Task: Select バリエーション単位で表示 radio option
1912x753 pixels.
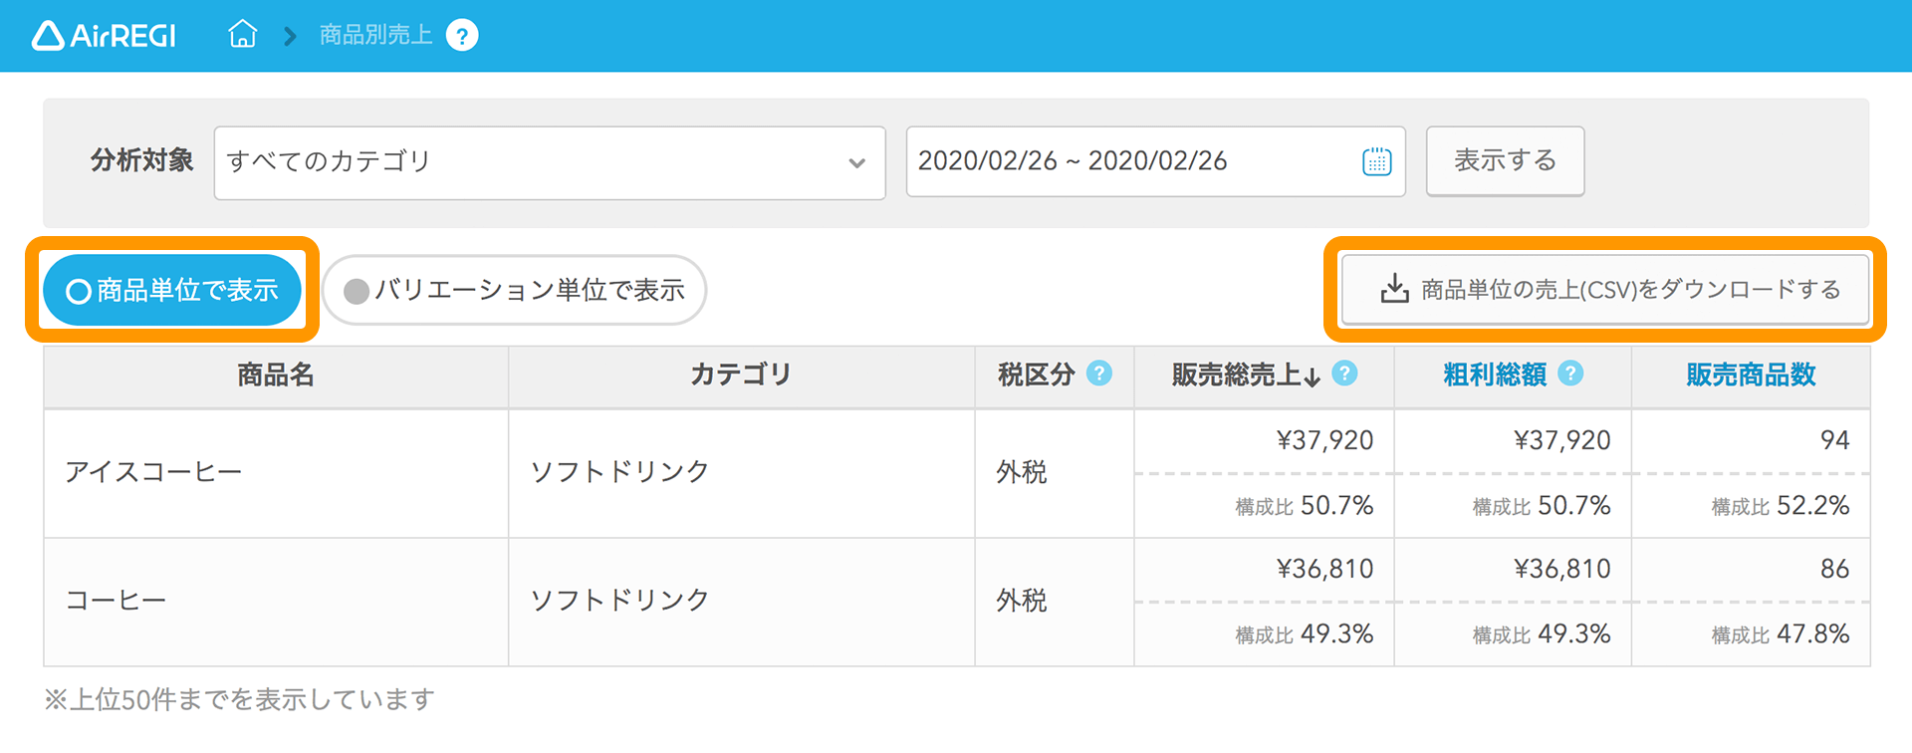Action: tap(514, 290)
